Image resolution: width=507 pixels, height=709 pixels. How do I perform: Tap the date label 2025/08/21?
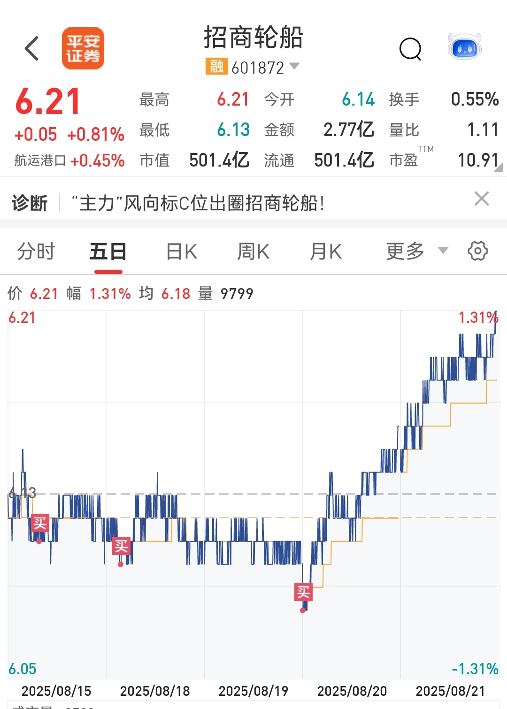point(451,691)
